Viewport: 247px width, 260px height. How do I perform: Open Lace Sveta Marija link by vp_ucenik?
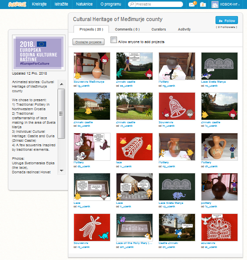(170, 203)
